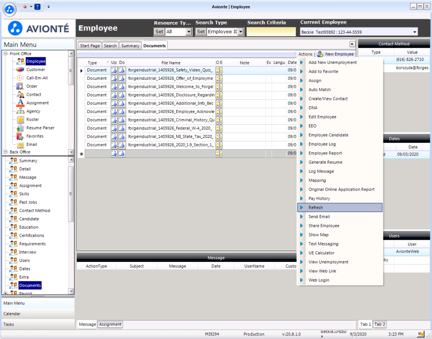The height and width of the screenshot is (339, 432).
Task: Open the Resource Type dropdown
Action: click(x=189, y=32)
